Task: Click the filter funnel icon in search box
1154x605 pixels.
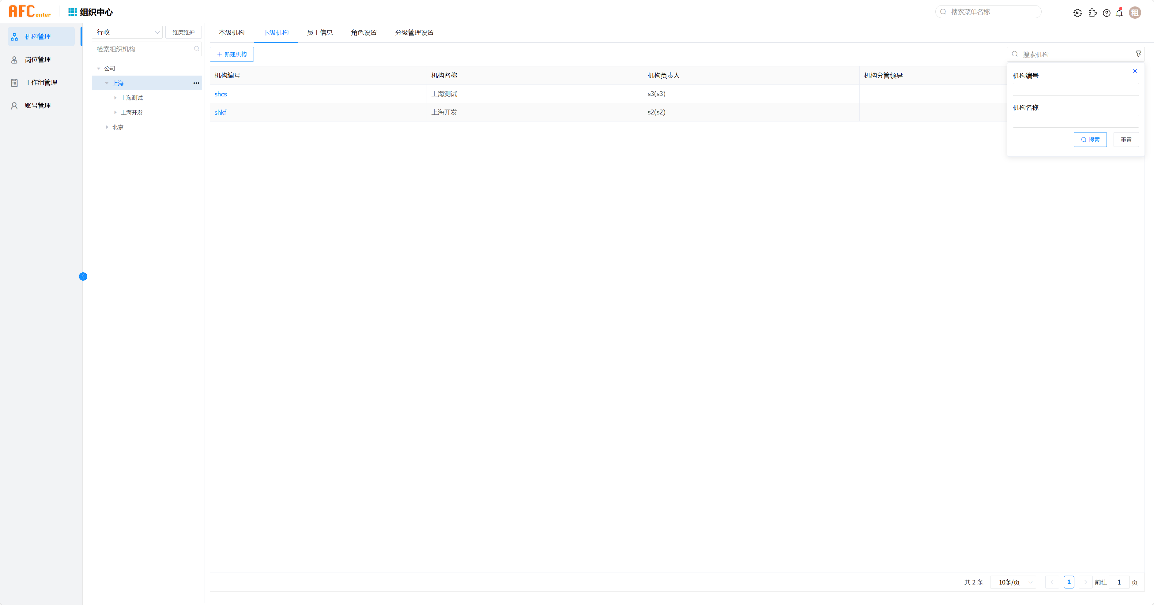Action: pos(1138,54)
